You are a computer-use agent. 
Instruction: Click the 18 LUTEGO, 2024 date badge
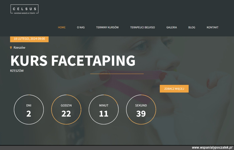point(29,39)
